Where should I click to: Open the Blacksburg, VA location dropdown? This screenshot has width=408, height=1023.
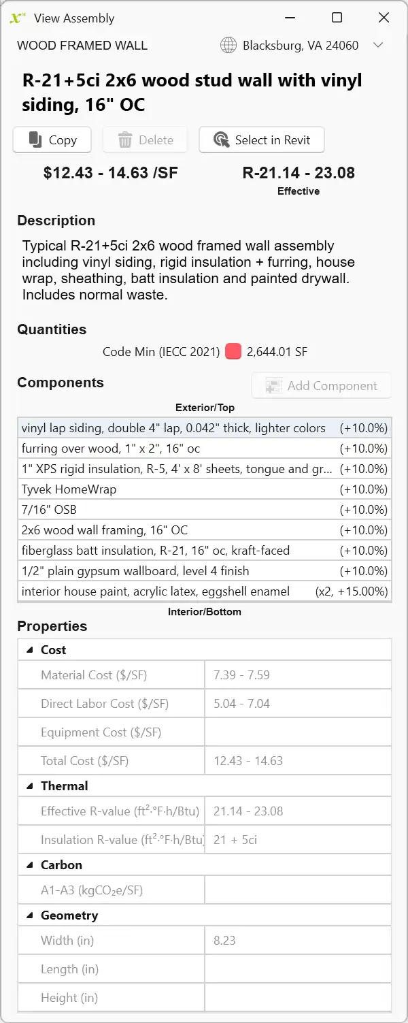point(379,46)
